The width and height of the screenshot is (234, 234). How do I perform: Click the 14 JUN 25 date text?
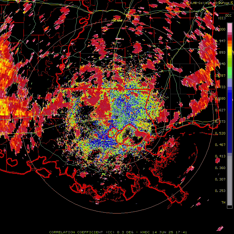(x=163, y=232)
